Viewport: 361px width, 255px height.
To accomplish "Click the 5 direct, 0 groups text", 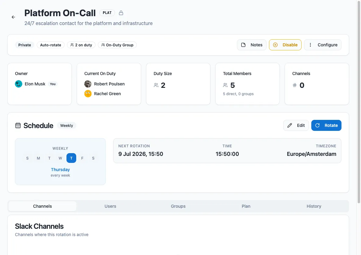I will click(x=238, y=94).
